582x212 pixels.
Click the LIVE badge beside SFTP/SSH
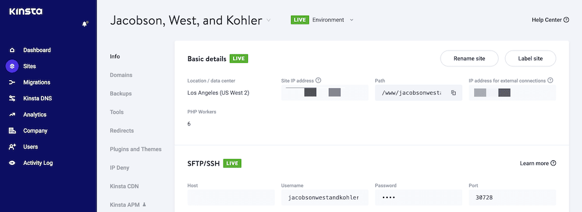(232, 163)
